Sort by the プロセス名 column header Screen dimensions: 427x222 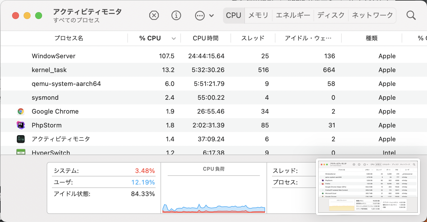(69, 38)
